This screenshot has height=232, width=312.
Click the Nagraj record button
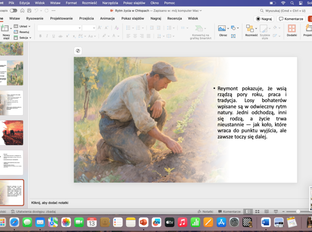pos(264,19)
